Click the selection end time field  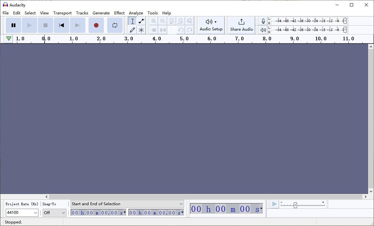pyautogui.click(x=155, y=213)
